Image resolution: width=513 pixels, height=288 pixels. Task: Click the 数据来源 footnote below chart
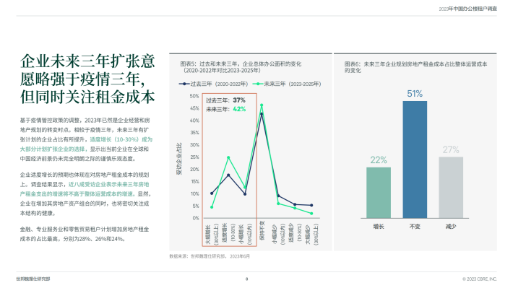[210, 256]
